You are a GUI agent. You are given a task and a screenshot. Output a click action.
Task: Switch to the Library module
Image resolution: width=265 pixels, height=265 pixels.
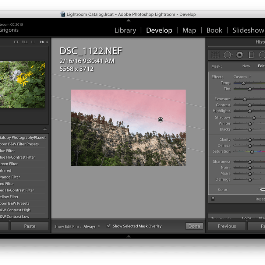pyautogui.click(x=125, y=31)
